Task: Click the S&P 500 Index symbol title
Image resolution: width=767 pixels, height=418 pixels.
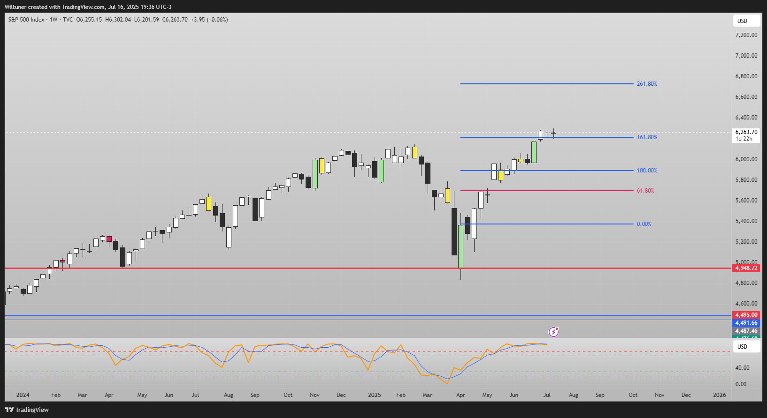Action: tap(26, 20)
